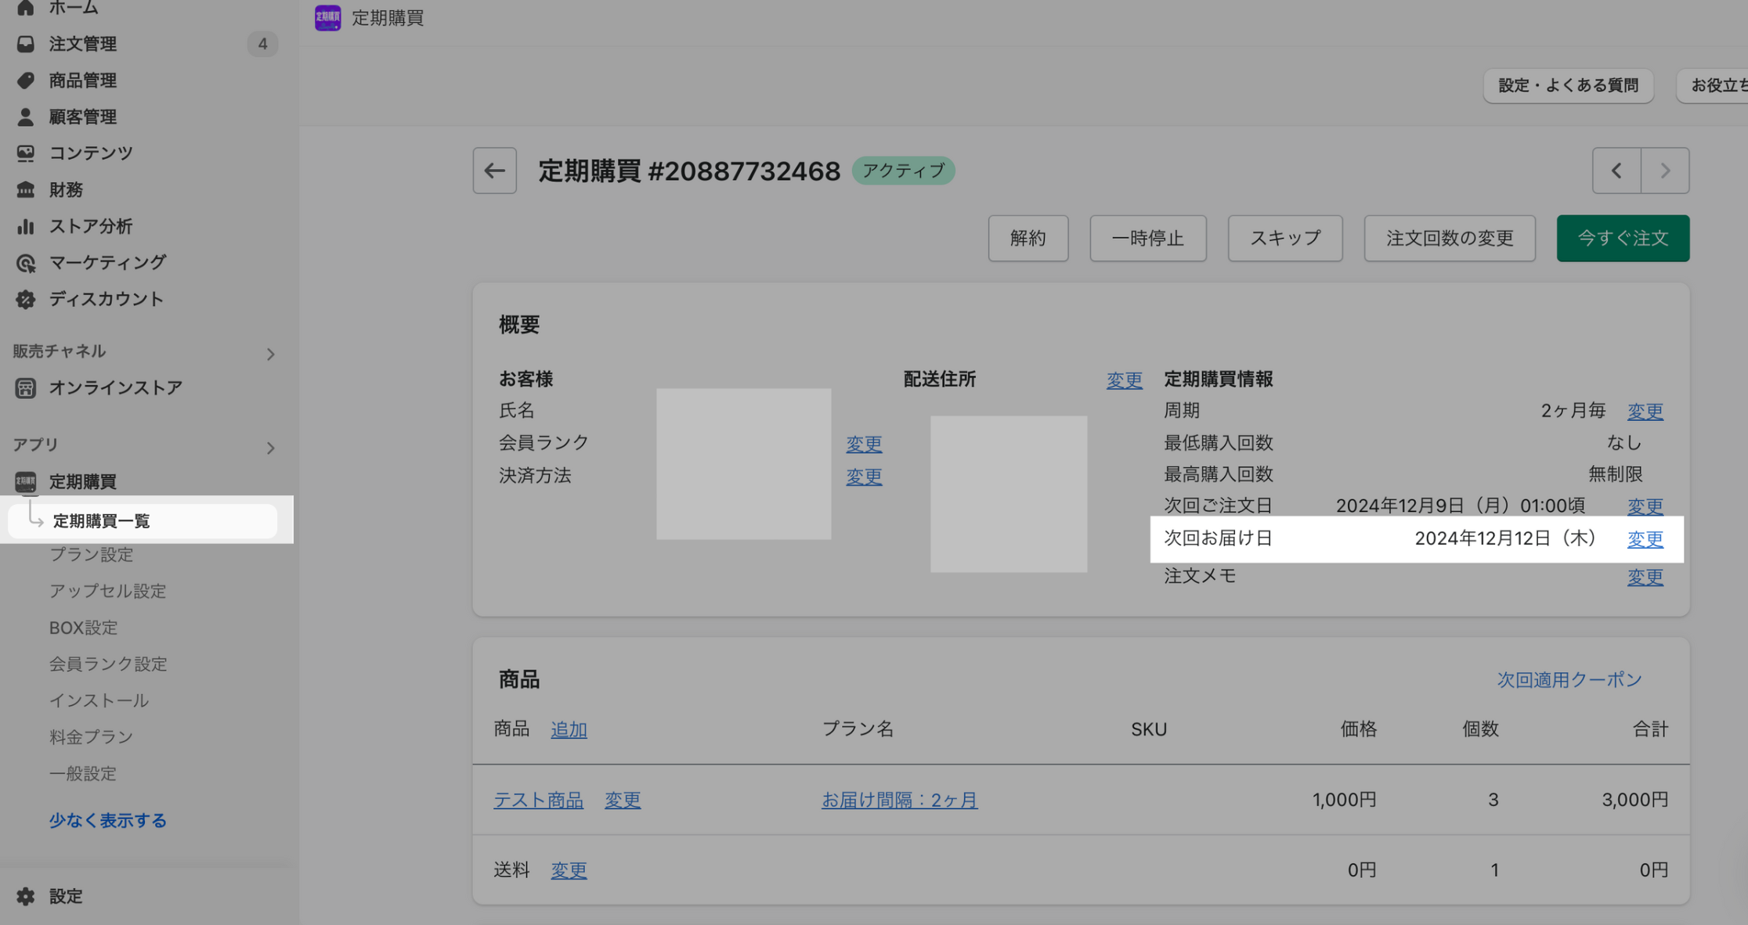Go to previous subscription with left chevron
1748x925 pixels.
click(1616, 171)
